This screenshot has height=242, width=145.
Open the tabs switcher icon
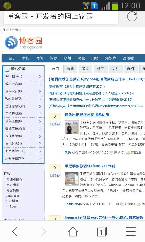point(102,231)
